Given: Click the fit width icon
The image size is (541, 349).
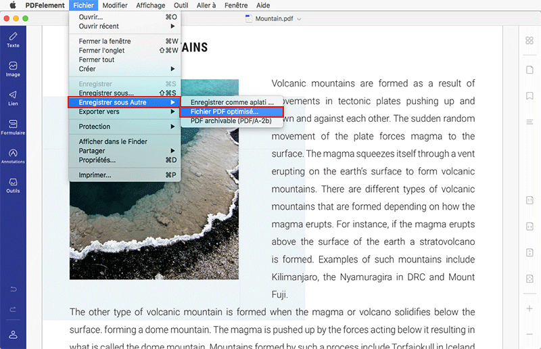Looking at the screenshot, I should coord(530,227).
